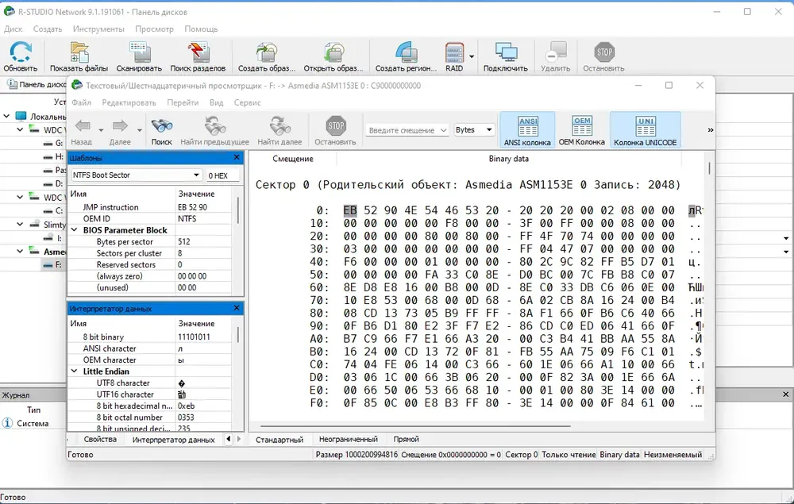Click horizontal scrollbar under hex data

pos(415,426)
